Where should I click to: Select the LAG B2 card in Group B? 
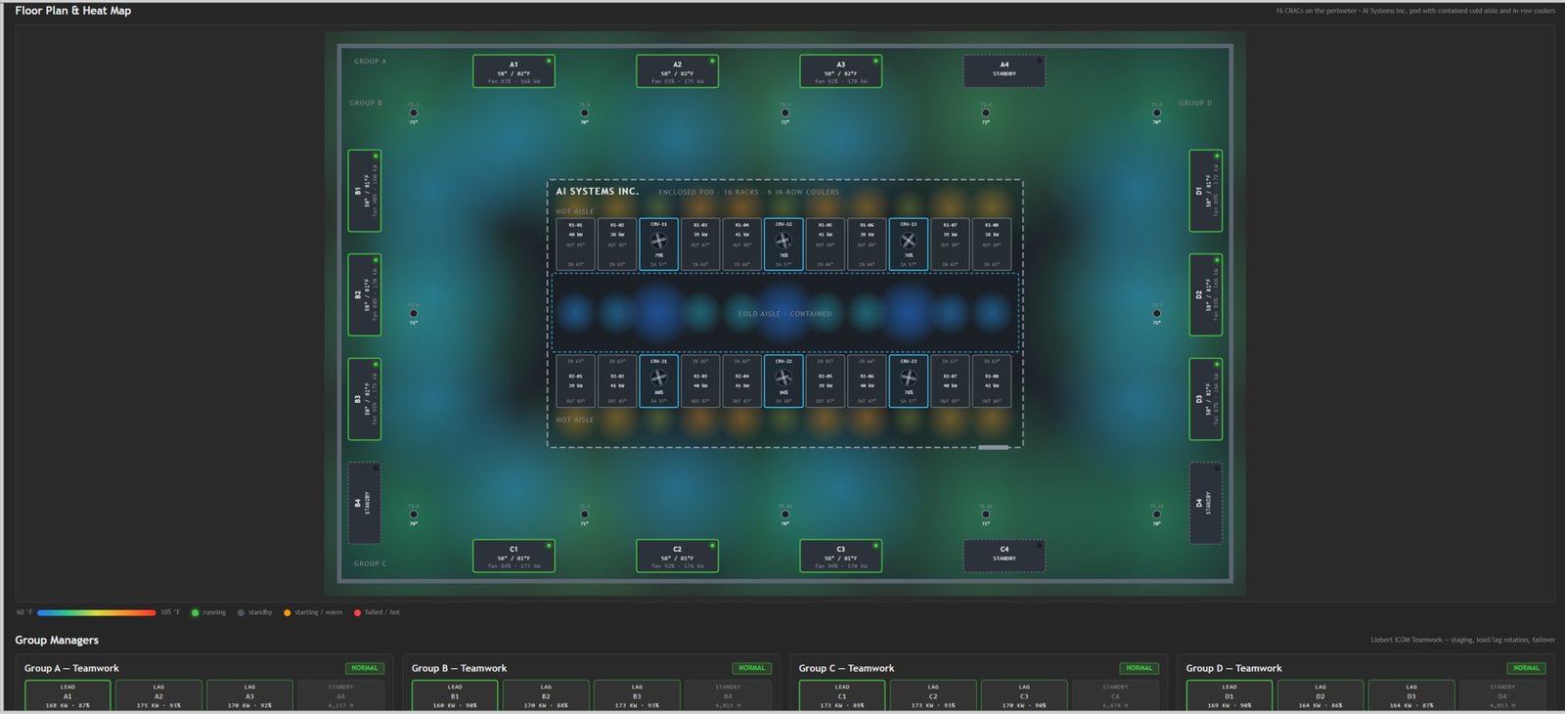click(546, 695)
